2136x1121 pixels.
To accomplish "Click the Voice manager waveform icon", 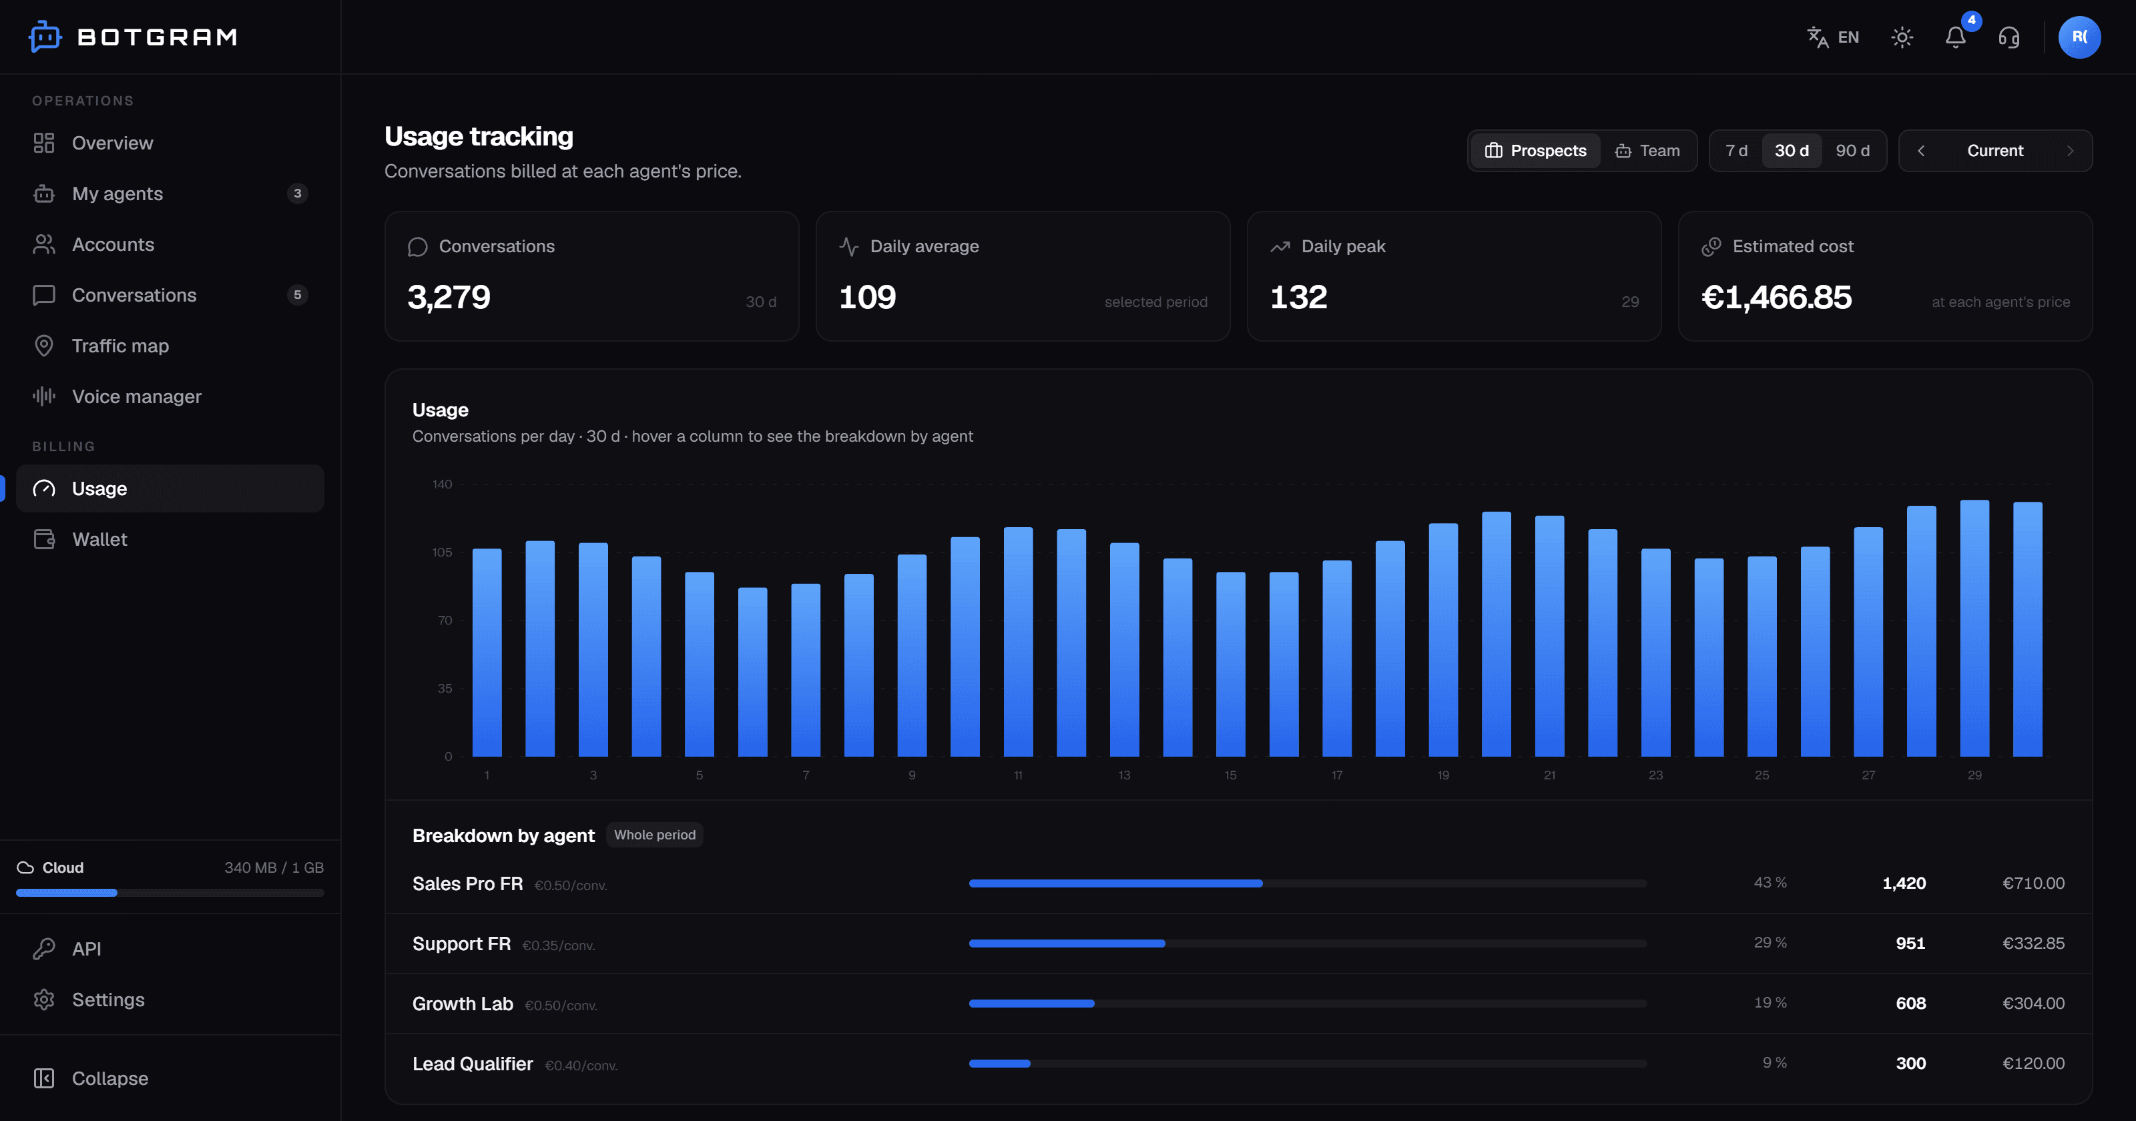I will pyautogui.click(x=44, y=396).
